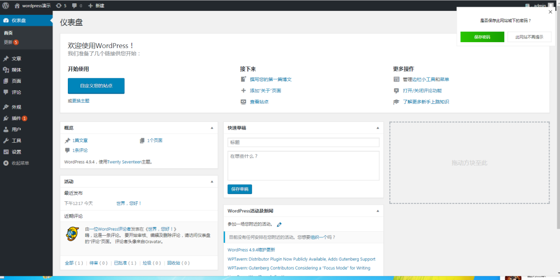Collapse the 快速草稿 panel with its arrow

(377, 128)
